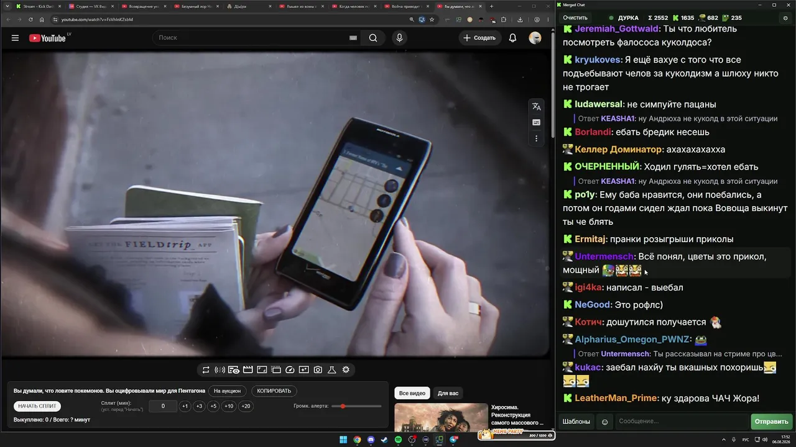Click the dashed-window pop-out icon under the video
The height and width of the screenshot is (447, 796).
[276, 370]
